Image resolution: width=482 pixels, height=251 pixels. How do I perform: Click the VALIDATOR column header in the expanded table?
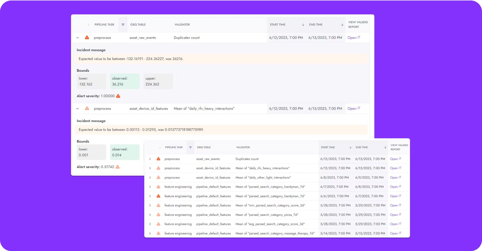[x=182, y=25]
